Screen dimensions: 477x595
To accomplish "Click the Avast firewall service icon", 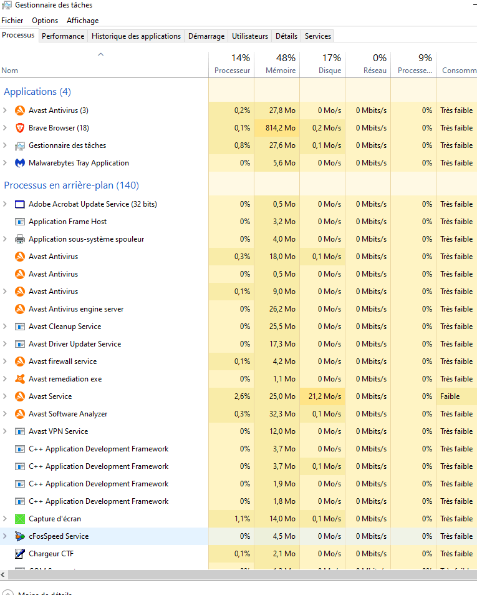I will (20, 361).
